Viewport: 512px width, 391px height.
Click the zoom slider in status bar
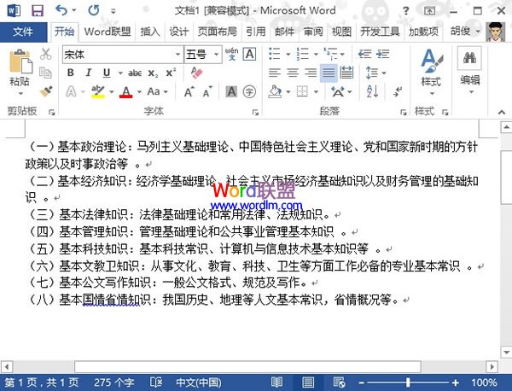(435, 382)
